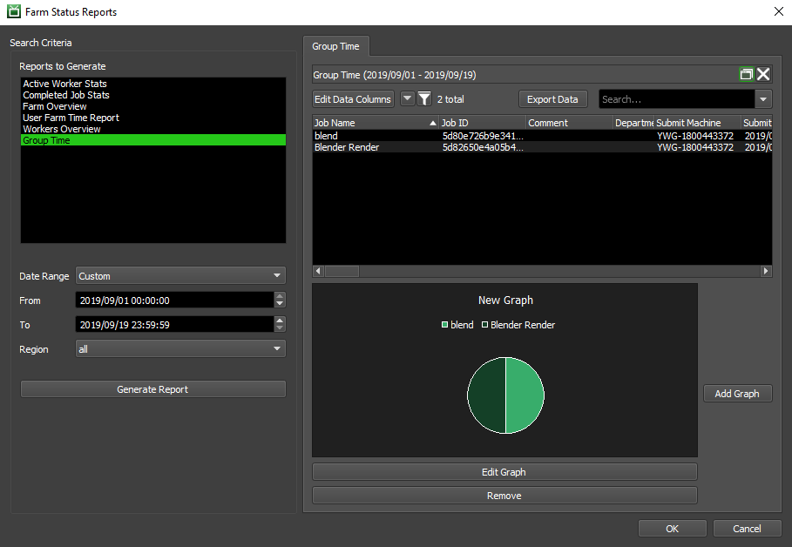792x547 pixels.
Task: Increase the To date with up arrow
Action: (x=280, y=321)
